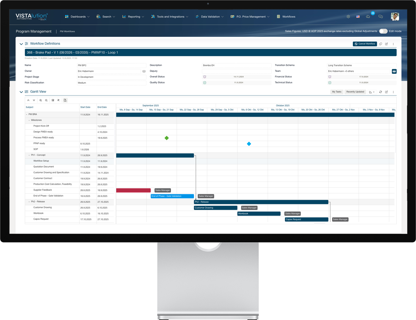
Task: Select the zoom in icon in Gantt toolbar
Action: coord(41,100)
